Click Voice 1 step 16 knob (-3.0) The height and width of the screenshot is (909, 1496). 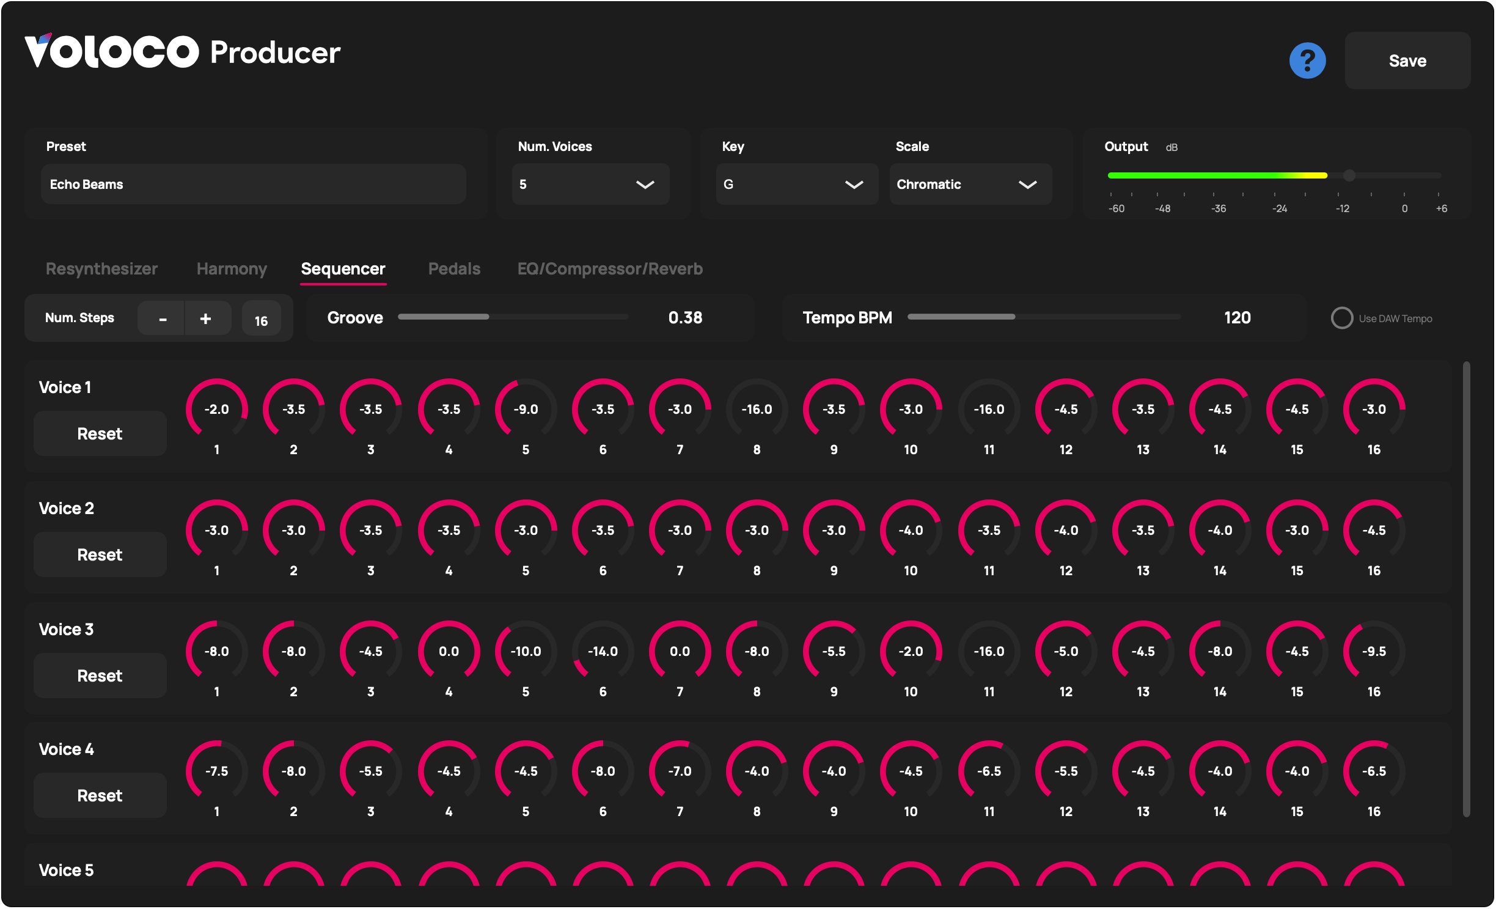(x=1374, y=409)
